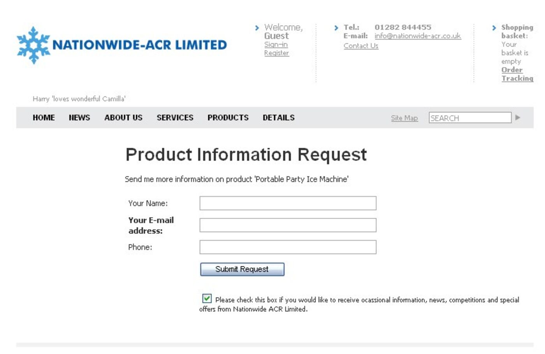Click the Nationwide-ACR snowflake logo
The width and height of the screenshot is (545, 354).
(x=33, y=45)
